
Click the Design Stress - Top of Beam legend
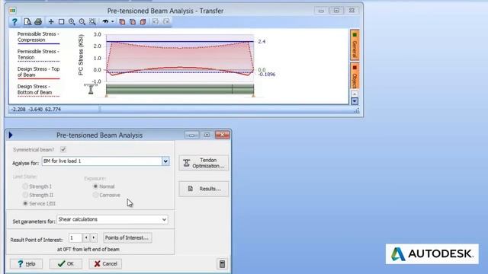tap(38, 72)
